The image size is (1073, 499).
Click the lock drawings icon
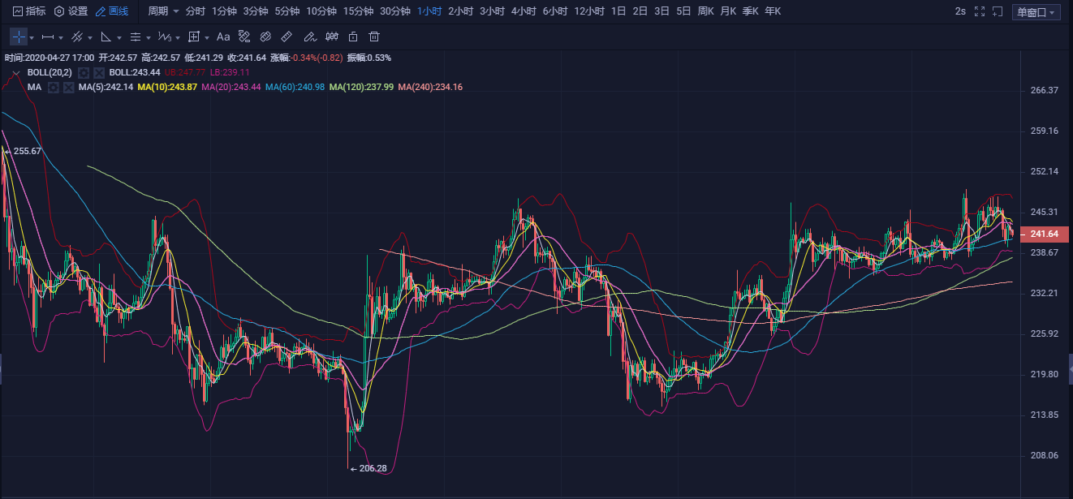[x=352, y=37]
